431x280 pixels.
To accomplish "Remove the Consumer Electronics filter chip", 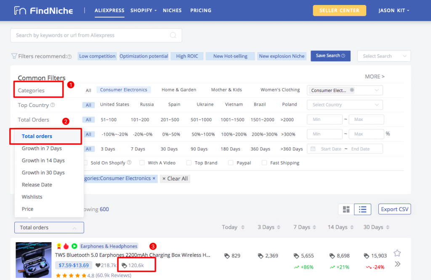I will point(154,178).
